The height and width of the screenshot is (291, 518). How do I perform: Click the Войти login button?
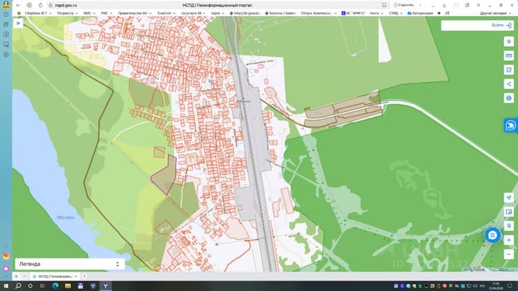(x=501, y=26)
